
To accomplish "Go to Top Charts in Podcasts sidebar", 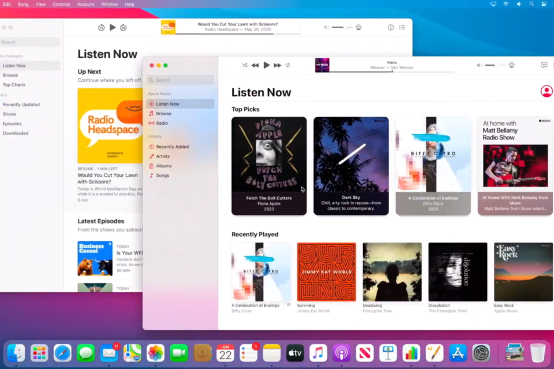I will tap(14, 85).
